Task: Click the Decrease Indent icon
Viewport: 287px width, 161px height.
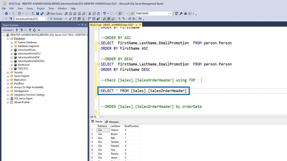Action: 130,19
